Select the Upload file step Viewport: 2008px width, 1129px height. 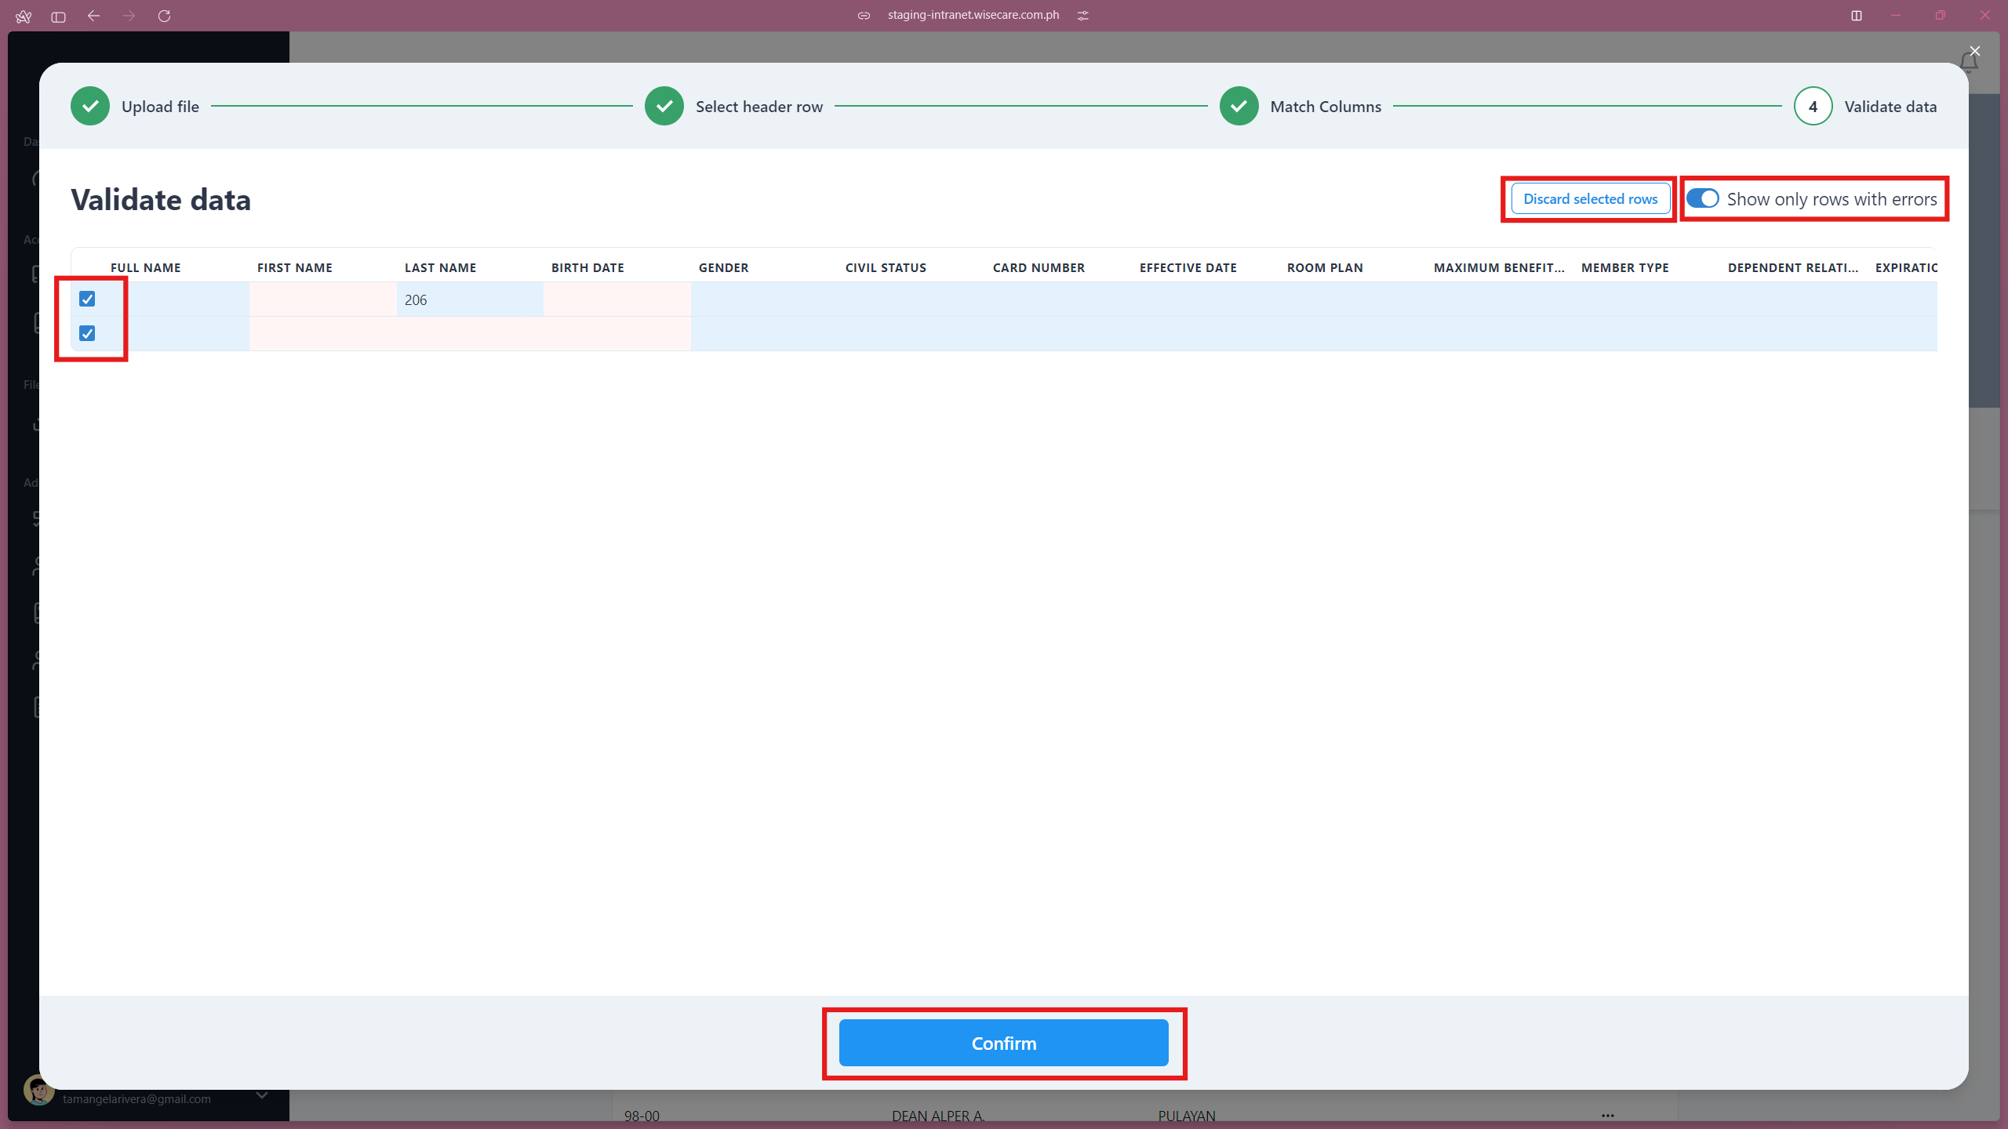[89, 106]
